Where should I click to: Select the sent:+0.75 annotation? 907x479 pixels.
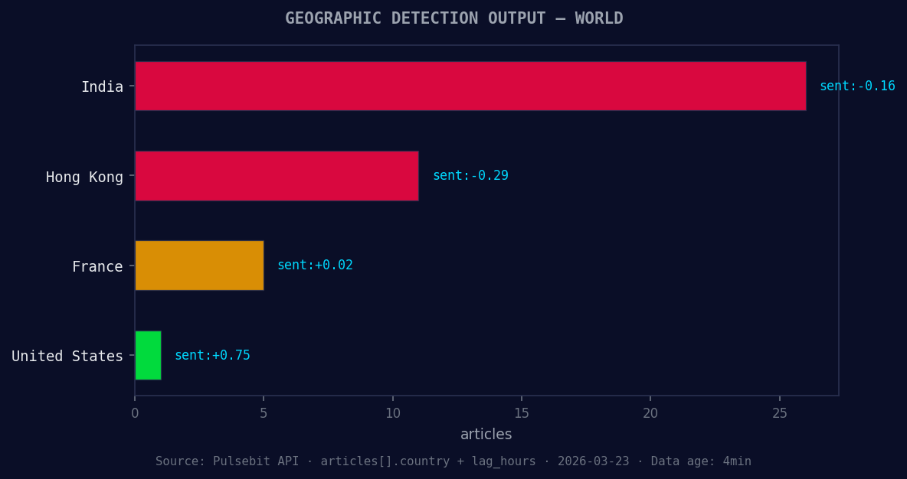(212, 354)
